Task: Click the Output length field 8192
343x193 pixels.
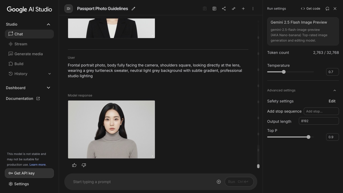Action: pyautogui.click(x=319, y=121)
